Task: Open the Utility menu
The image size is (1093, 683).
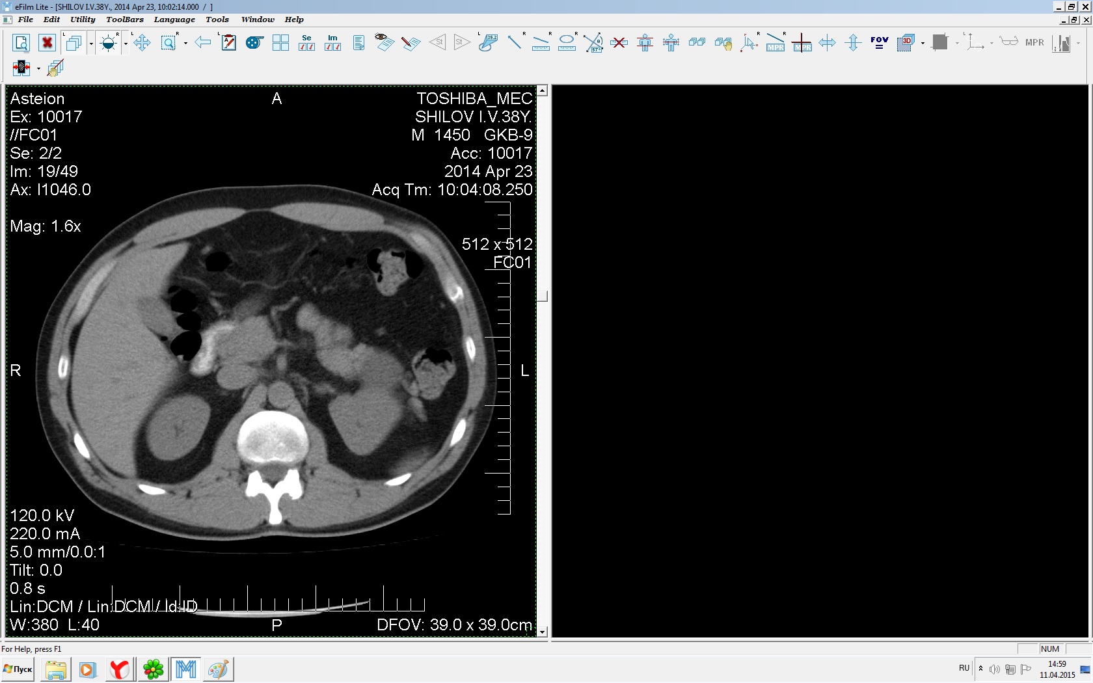Action: pyautogui.click(x=83, y=20)
